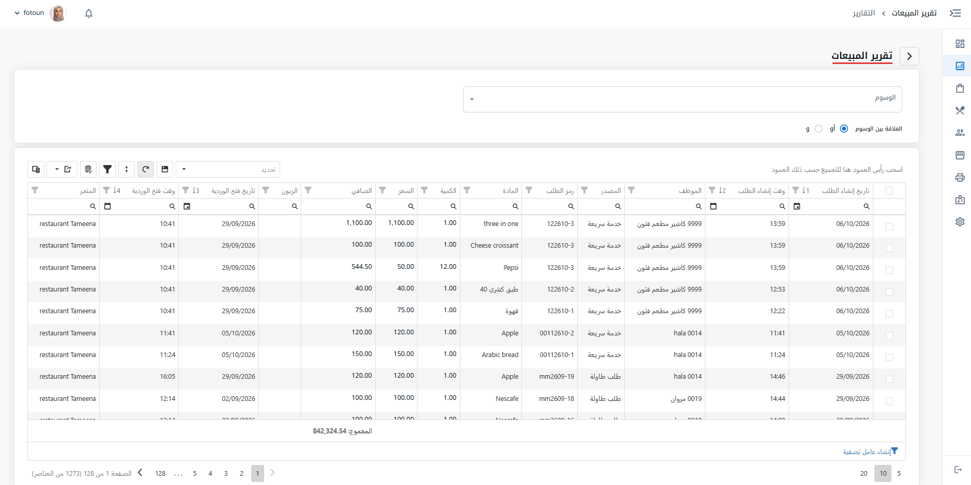Open the settings gear sidebar icon
Viewport: 971px width, 485px height.
(x=960, y=221)
